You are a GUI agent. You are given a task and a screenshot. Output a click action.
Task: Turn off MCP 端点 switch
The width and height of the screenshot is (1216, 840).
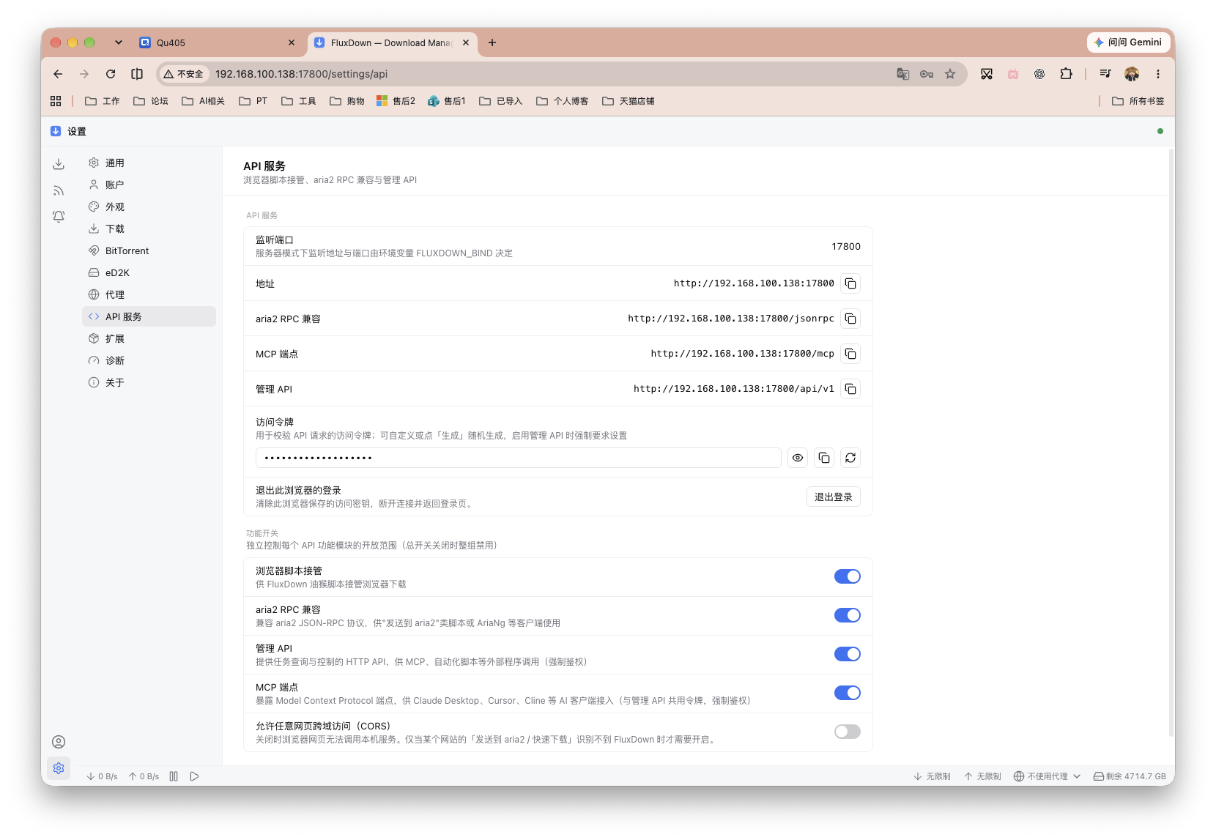(848, 693)
